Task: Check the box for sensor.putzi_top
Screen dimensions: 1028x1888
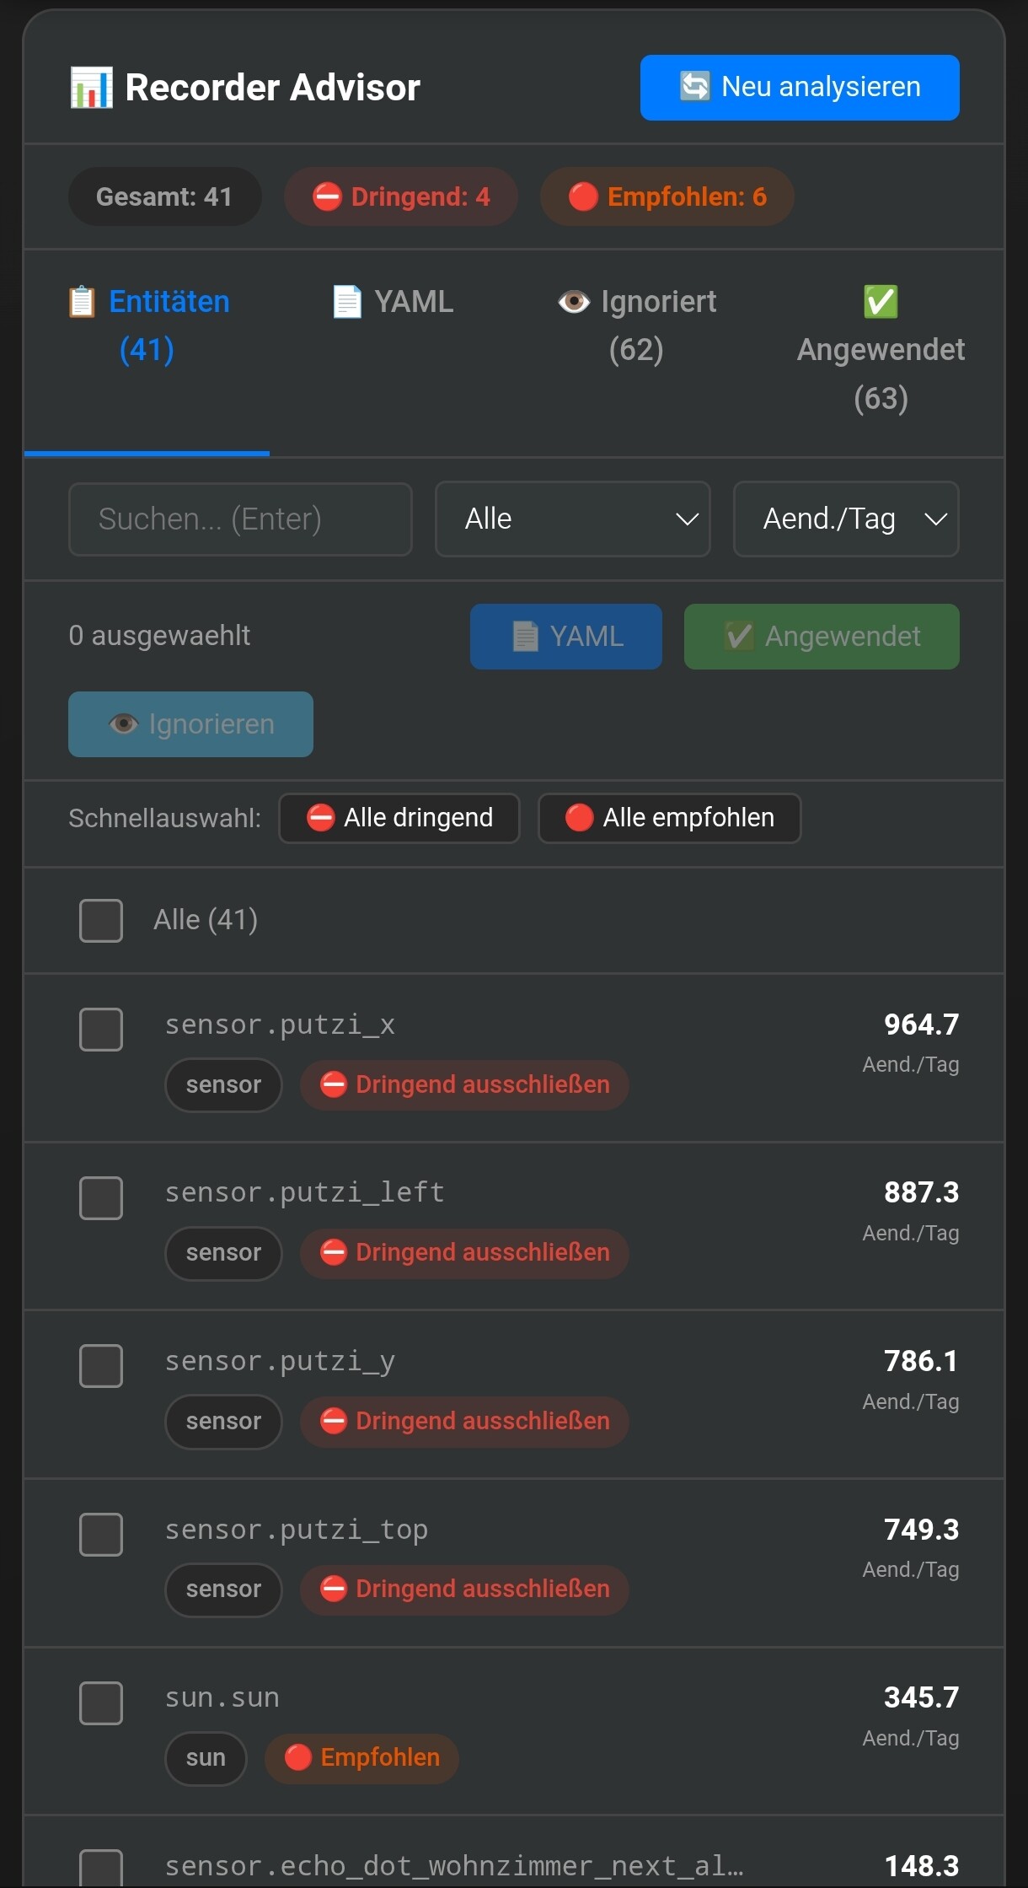Action: 101,1535
